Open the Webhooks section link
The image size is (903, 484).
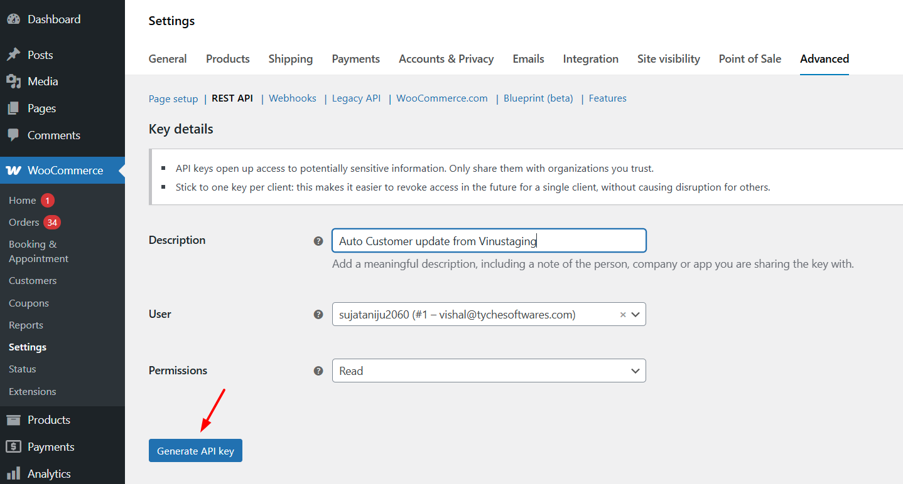click(x=293, y=98)
